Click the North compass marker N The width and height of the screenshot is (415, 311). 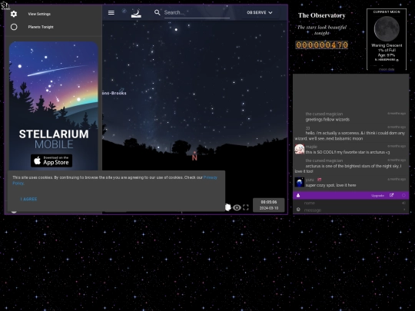tap(194, 157)
